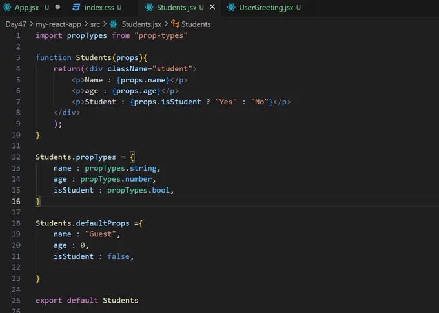439x313 pixels.
Task: Click props.name expression on line 5
Action: tap(143, 80)
